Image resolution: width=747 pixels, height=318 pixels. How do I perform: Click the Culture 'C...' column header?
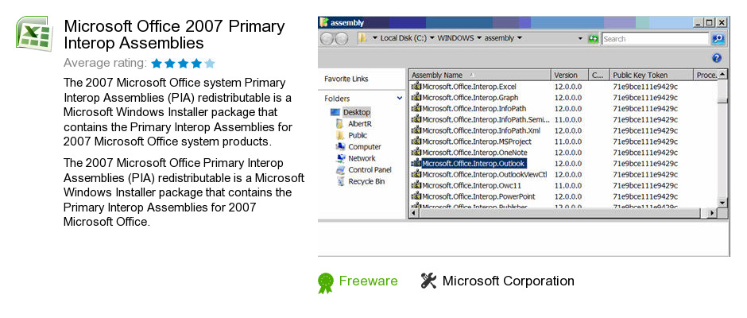click(599, 75)
